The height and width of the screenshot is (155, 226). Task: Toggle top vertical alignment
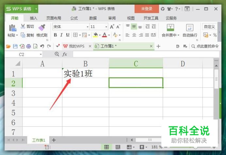(128, 26)
